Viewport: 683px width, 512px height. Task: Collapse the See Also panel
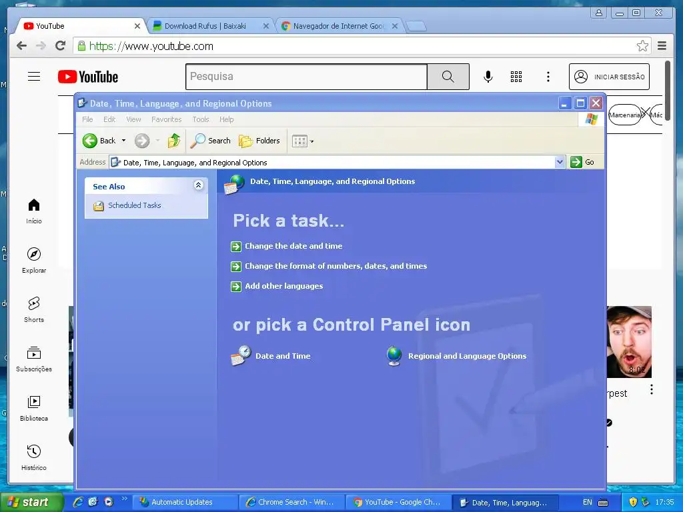click(198, 185)
